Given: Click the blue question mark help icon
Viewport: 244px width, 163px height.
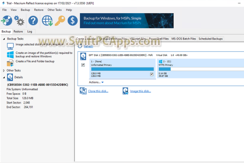Looking at the screenshot, I should [33, 20].
